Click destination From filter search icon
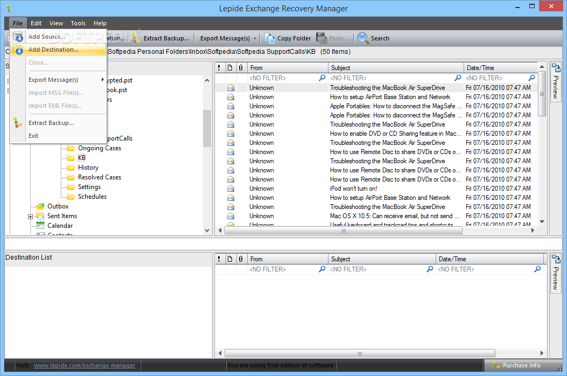567x376 pixels. (322, 269)
